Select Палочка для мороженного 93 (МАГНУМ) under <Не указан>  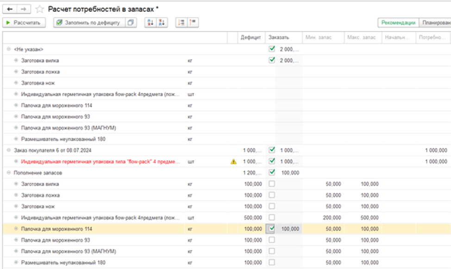click(69, 128)
